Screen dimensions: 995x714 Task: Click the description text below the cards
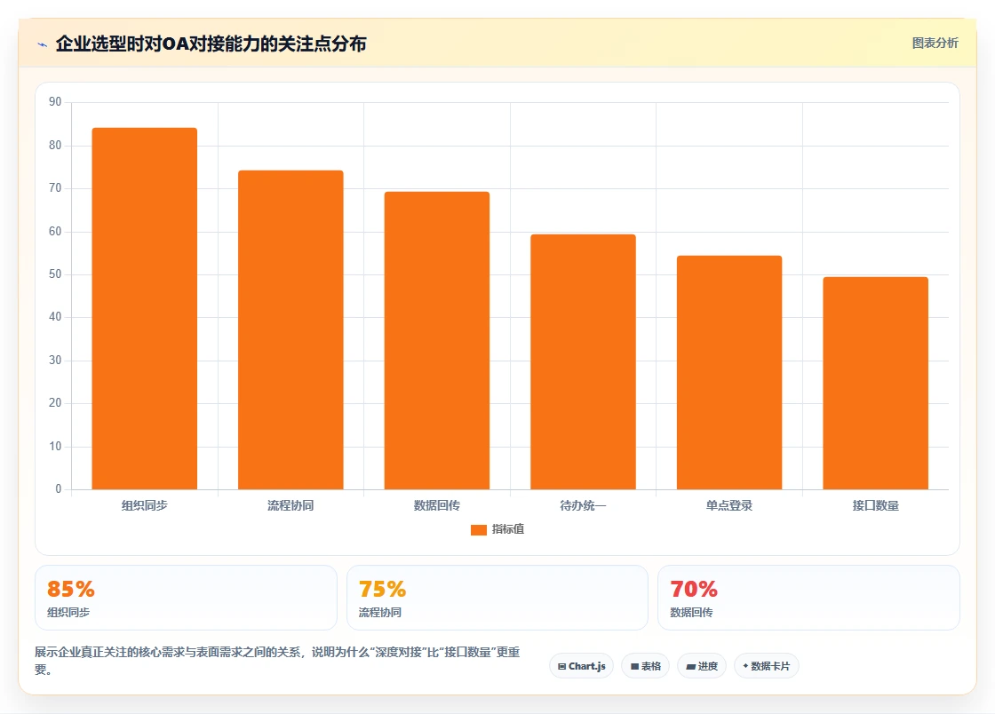[277, 660]
